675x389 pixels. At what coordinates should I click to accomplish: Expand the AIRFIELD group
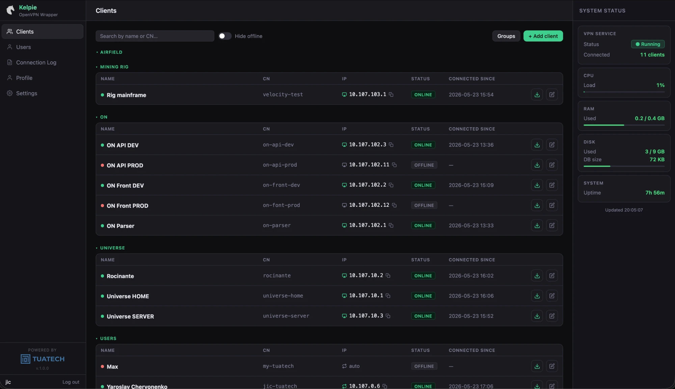(x=109, y=52)
